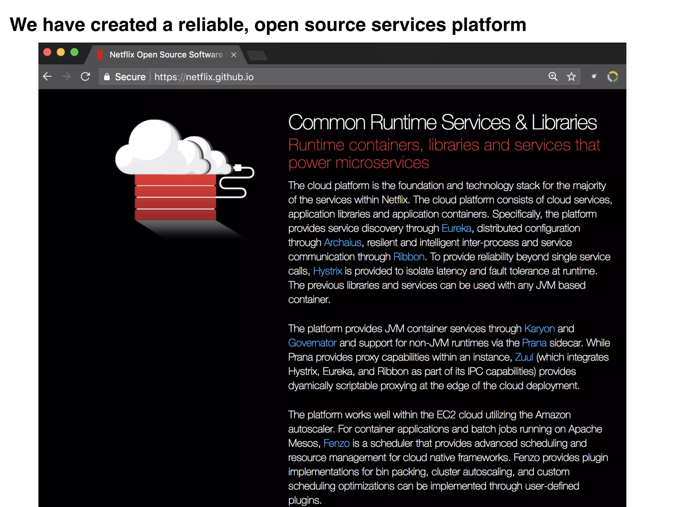
Task: Click the Common Runtime Services & Libraries heading
Action: point(442,122)
